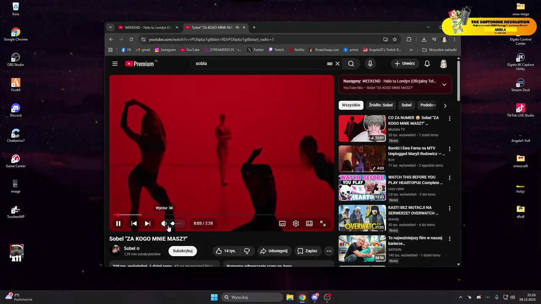541x304 pixels.
Task: Open the YouTube hamburger guide menu
Action: (115, 64)
